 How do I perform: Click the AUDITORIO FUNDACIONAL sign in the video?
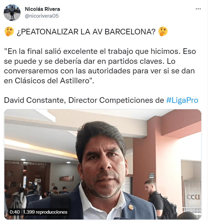tap(25, 163)
